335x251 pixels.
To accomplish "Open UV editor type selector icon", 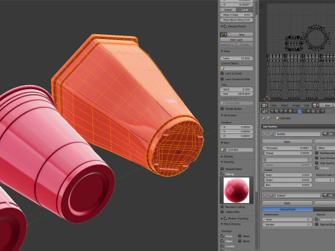I will pyautogui.click(x=264, y=105).
